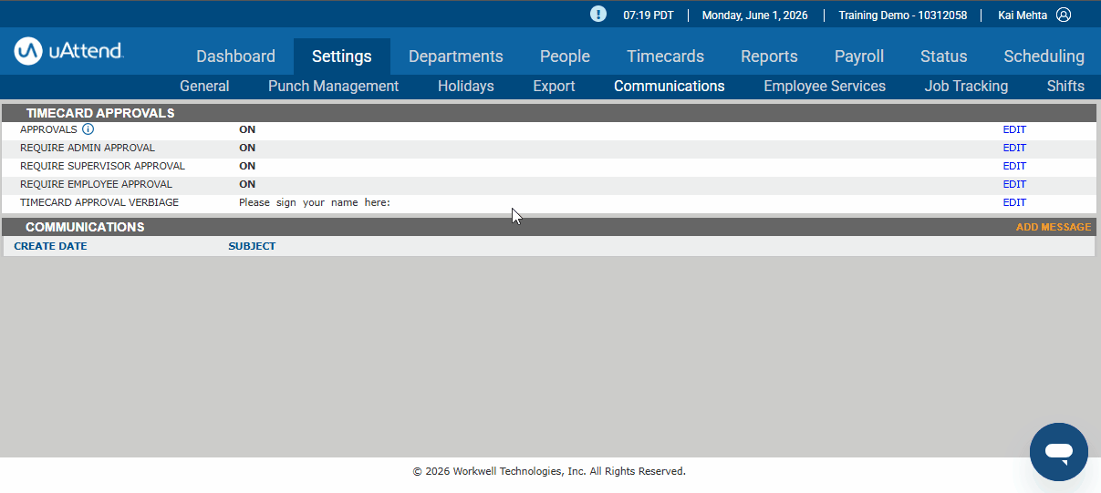1101x493 pixels.
Task: Click the Require Supervisor Approval label
Action: point(102,166)
